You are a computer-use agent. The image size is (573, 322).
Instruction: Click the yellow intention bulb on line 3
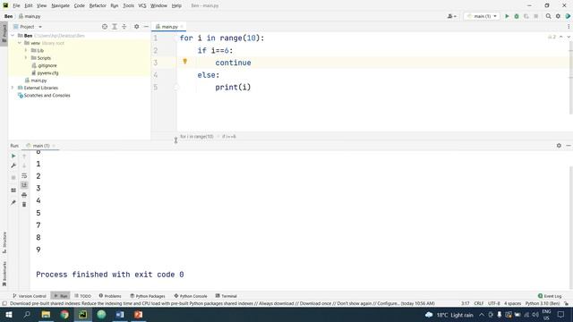(x=185, y=62)
